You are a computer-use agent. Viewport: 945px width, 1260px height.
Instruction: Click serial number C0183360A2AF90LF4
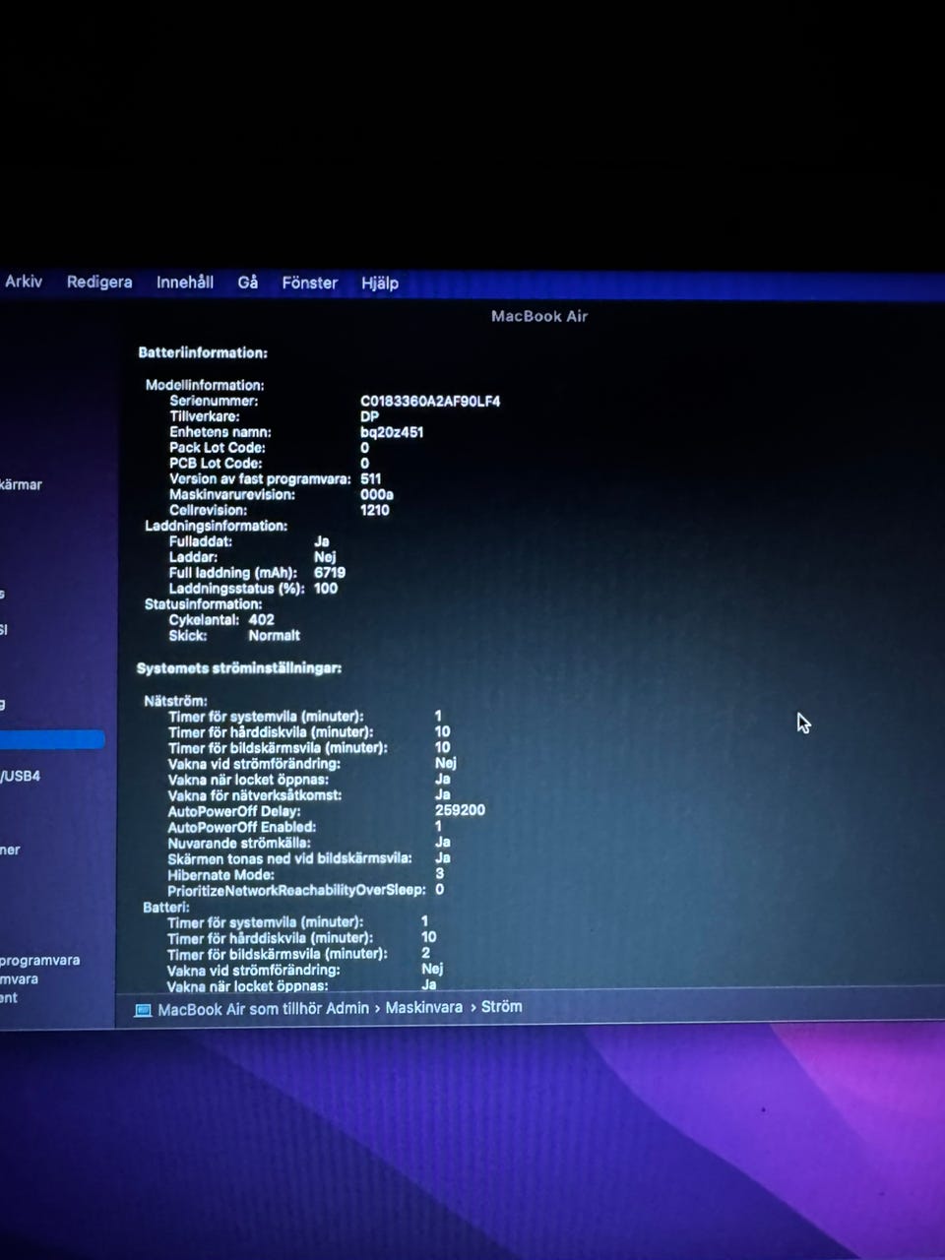coord(430,401)
